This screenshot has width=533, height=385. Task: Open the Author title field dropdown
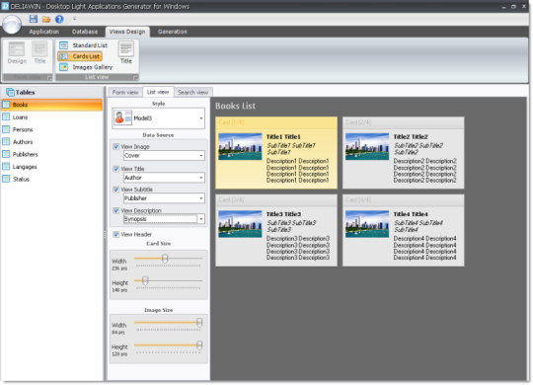point(164,178)
